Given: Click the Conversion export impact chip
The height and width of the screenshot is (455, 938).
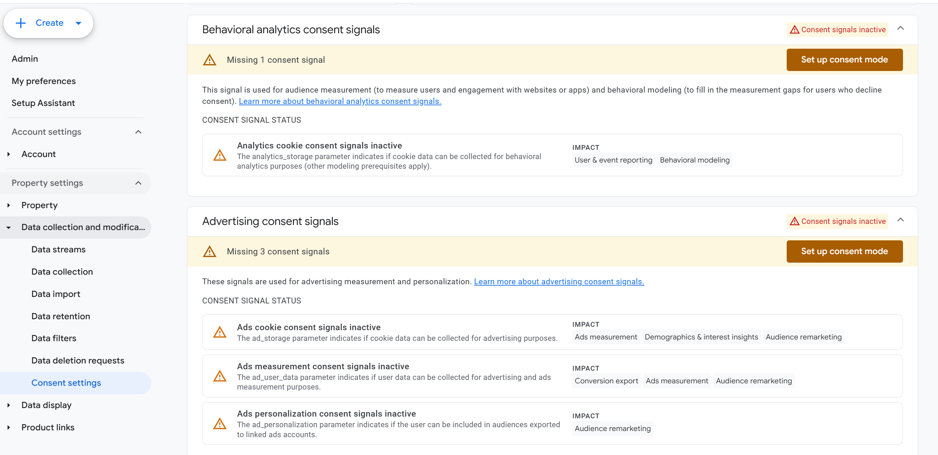Looking at the screenshot, I should pos(606,381).
